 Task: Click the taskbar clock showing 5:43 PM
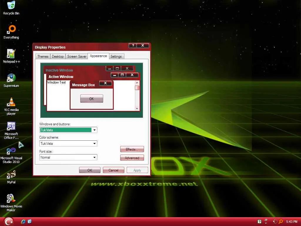coord(292,222)
